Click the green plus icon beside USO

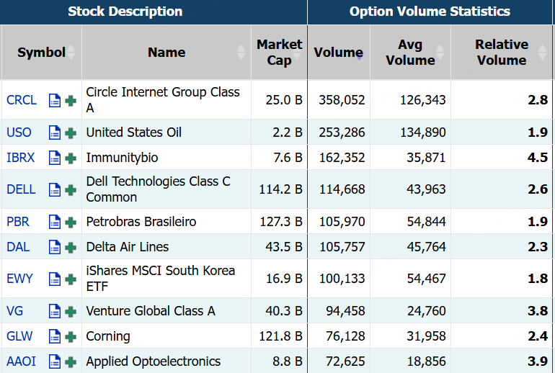pos(71,132)
